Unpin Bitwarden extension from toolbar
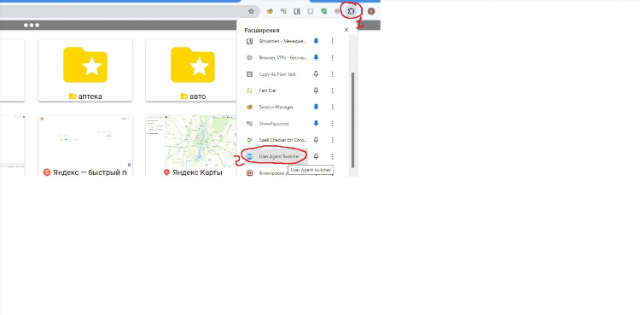 tap(316, 41)
